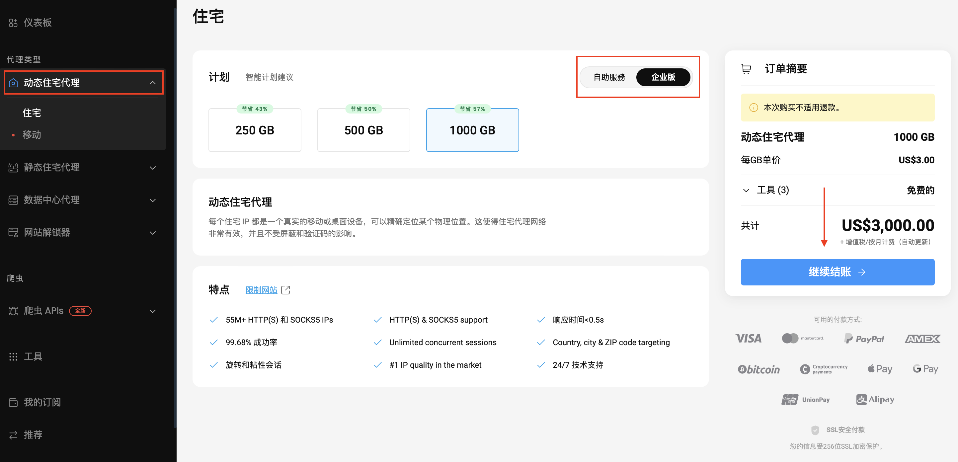Click the 数据中心代理 server icon
The image size is (958, 462).
pos(13,200)
